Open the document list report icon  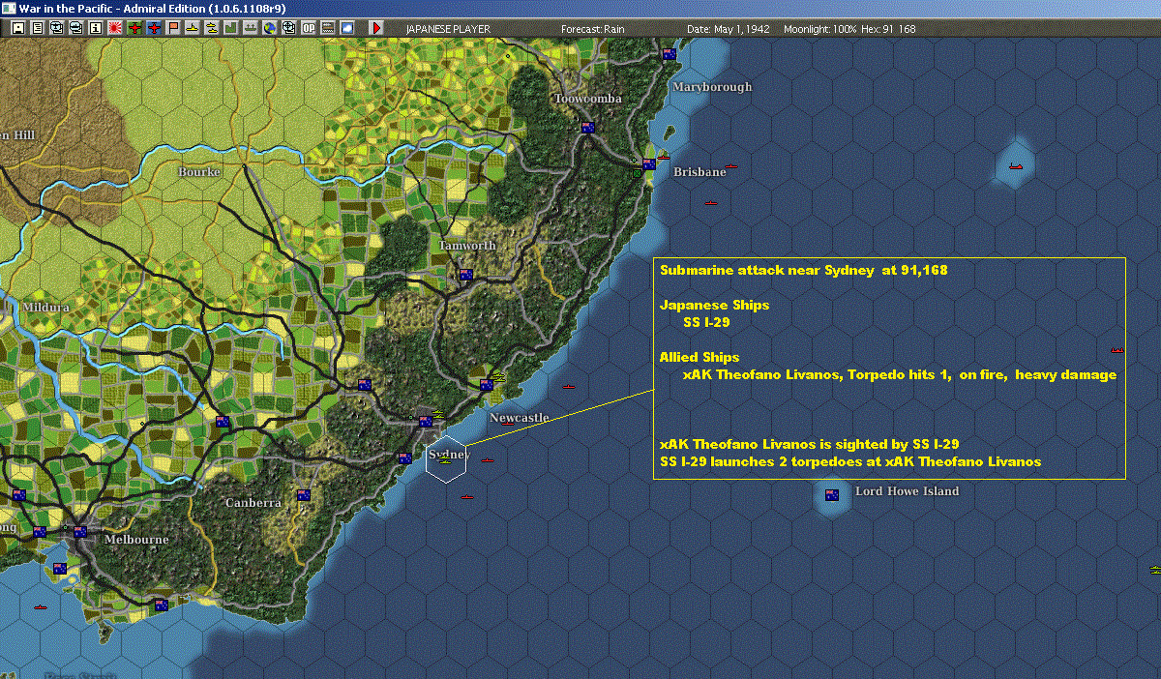coord(38,28)
